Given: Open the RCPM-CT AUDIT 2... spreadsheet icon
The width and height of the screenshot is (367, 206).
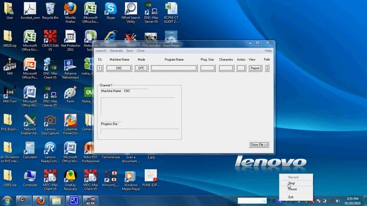Looking at the screenshot, I should (171, 13).
